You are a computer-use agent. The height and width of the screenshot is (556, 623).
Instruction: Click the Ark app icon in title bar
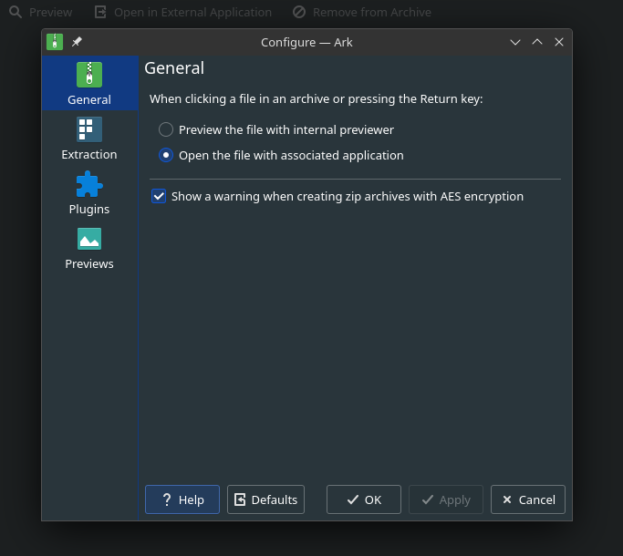(55, 42)
